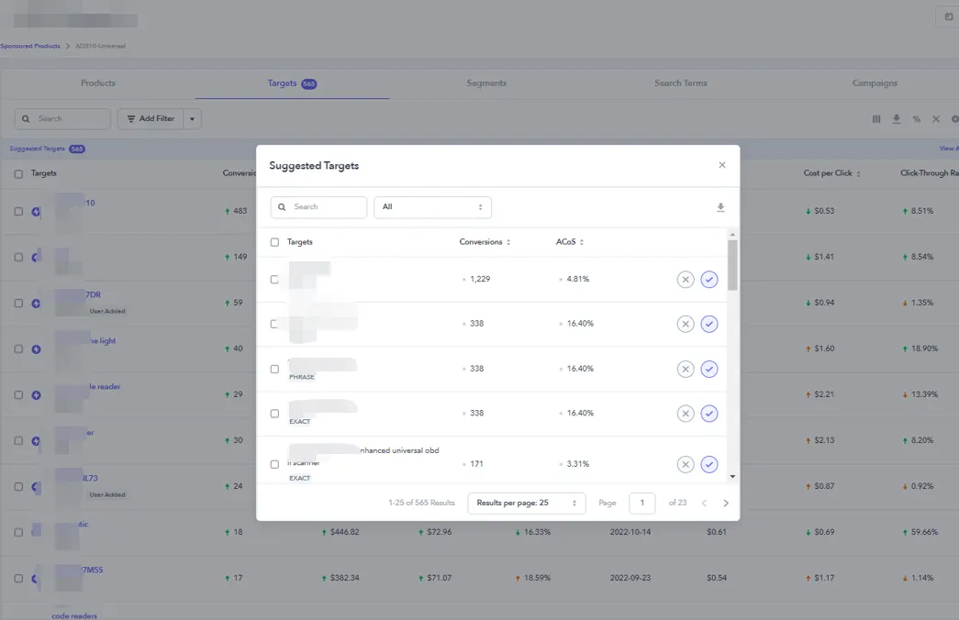This screenshot has height=620, width=959.
Task: Close the Suggested Targets dialog
Action: point(722,165)
